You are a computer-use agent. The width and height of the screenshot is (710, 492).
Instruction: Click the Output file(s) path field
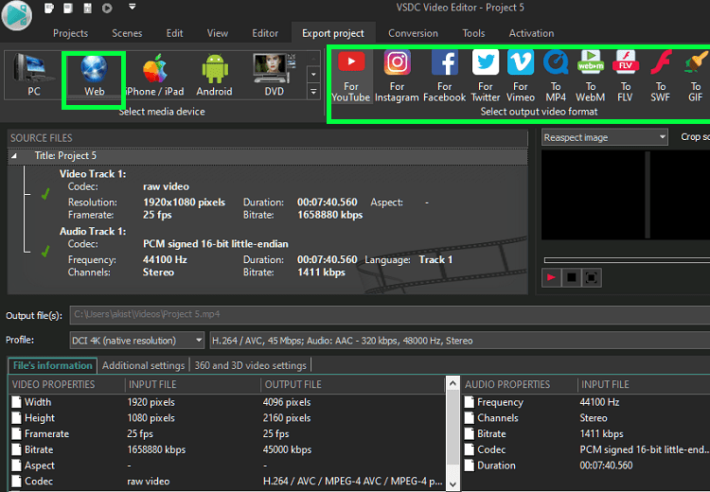point(390,314)
